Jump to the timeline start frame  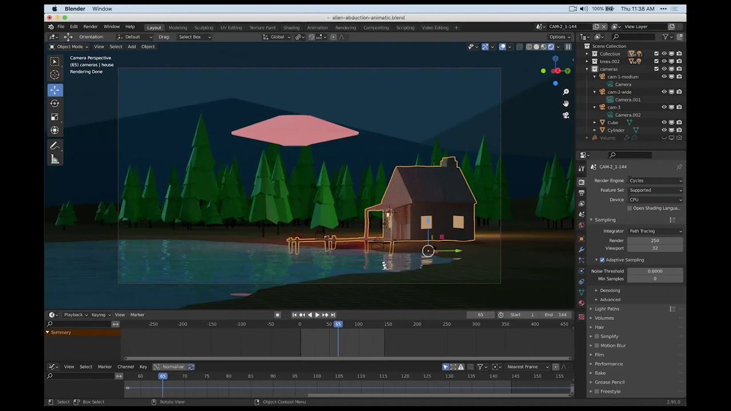pos(295,315)
